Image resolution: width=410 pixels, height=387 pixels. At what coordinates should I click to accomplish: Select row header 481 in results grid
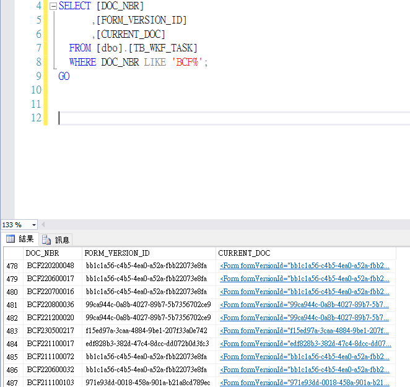[x=14, y=305]
